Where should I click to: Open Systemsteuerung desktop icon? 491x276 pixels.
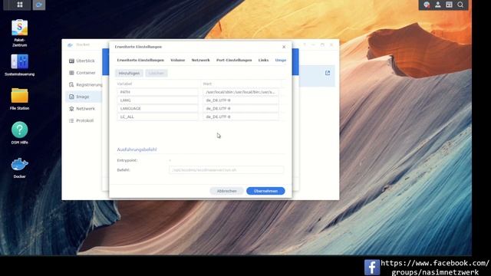[x=19, y=65]
